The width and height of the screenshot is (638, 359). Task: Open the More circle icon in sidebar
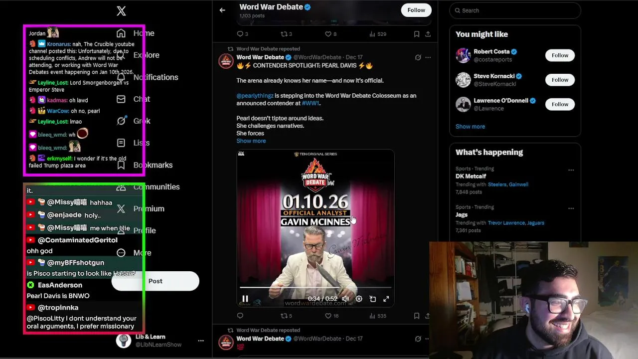coord(121,253)
